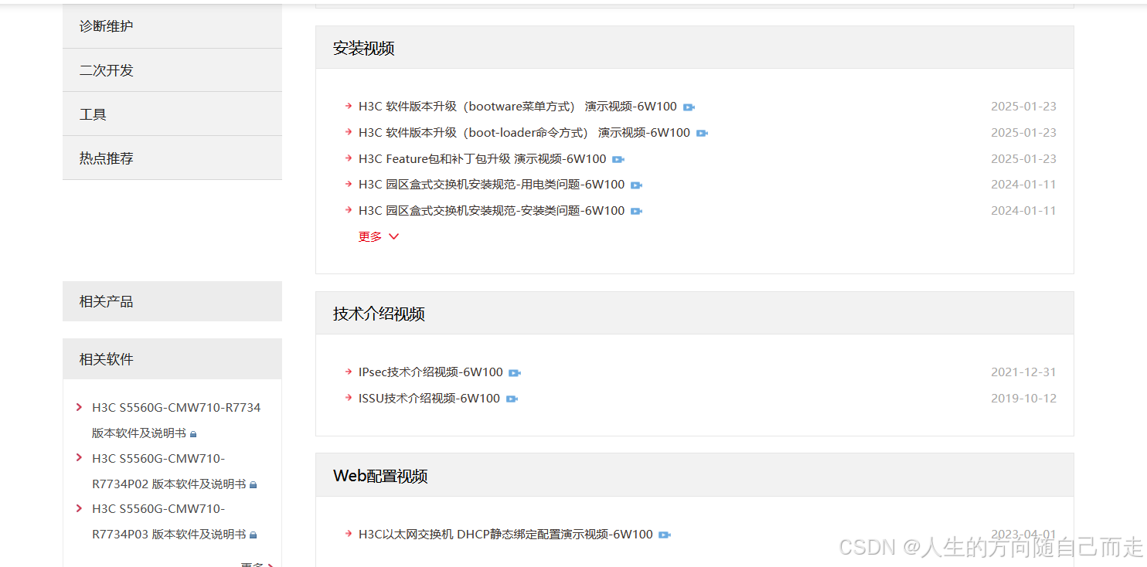Image resolution: width=1147 pixels, height=567 pixels.
Task: Open 二次开发 in left sidebar
Action: (x=172, y=70)
